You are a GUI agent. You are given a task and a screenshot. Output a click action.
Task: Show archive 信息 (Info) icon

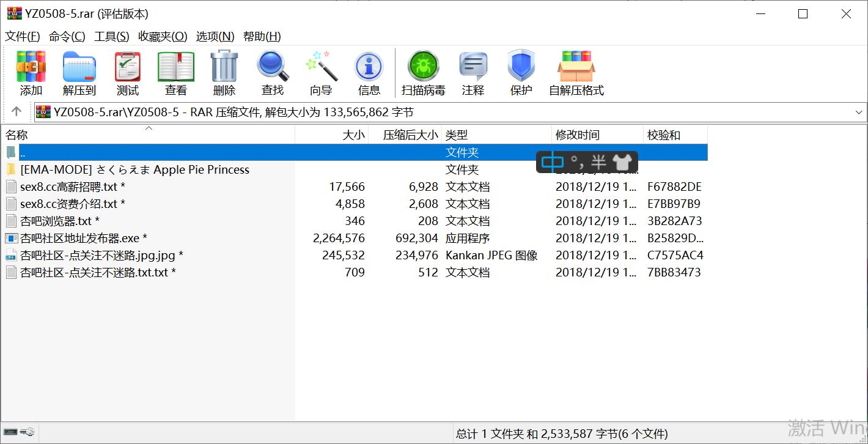point(369,73)
